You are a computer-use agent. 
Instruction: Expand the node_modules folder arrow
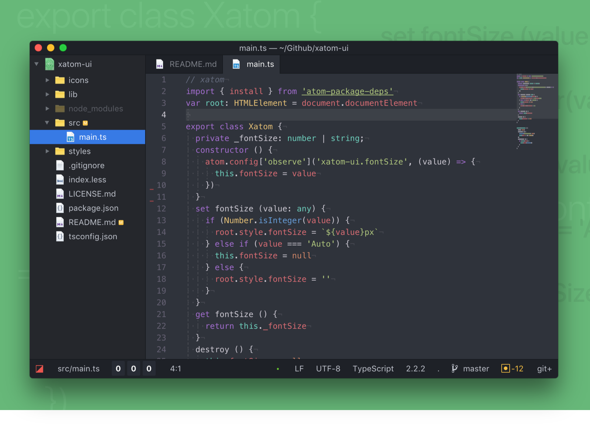pos(47,109)
